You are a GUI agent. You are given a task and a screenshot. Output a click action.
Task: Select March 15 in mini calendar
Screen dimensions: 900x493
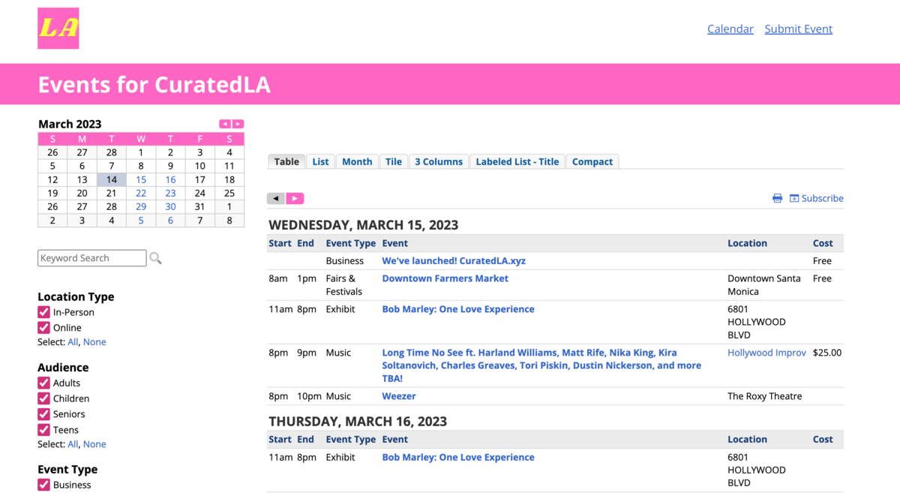141,180
